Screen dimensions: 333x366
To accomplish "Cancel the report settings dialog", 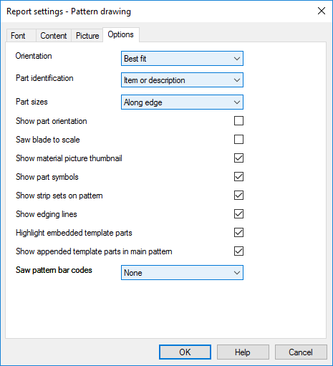I will (301, 352).
